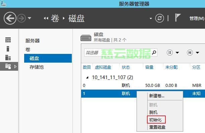Open 服务器 in the navigation pane
Screen dimensions: 205x133
33,41
